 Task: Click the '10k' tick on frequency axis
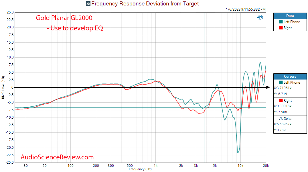(240, 166)
